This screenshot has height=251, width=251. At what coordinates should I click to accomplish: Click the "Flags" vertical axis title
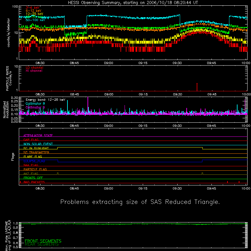(13, 157)
